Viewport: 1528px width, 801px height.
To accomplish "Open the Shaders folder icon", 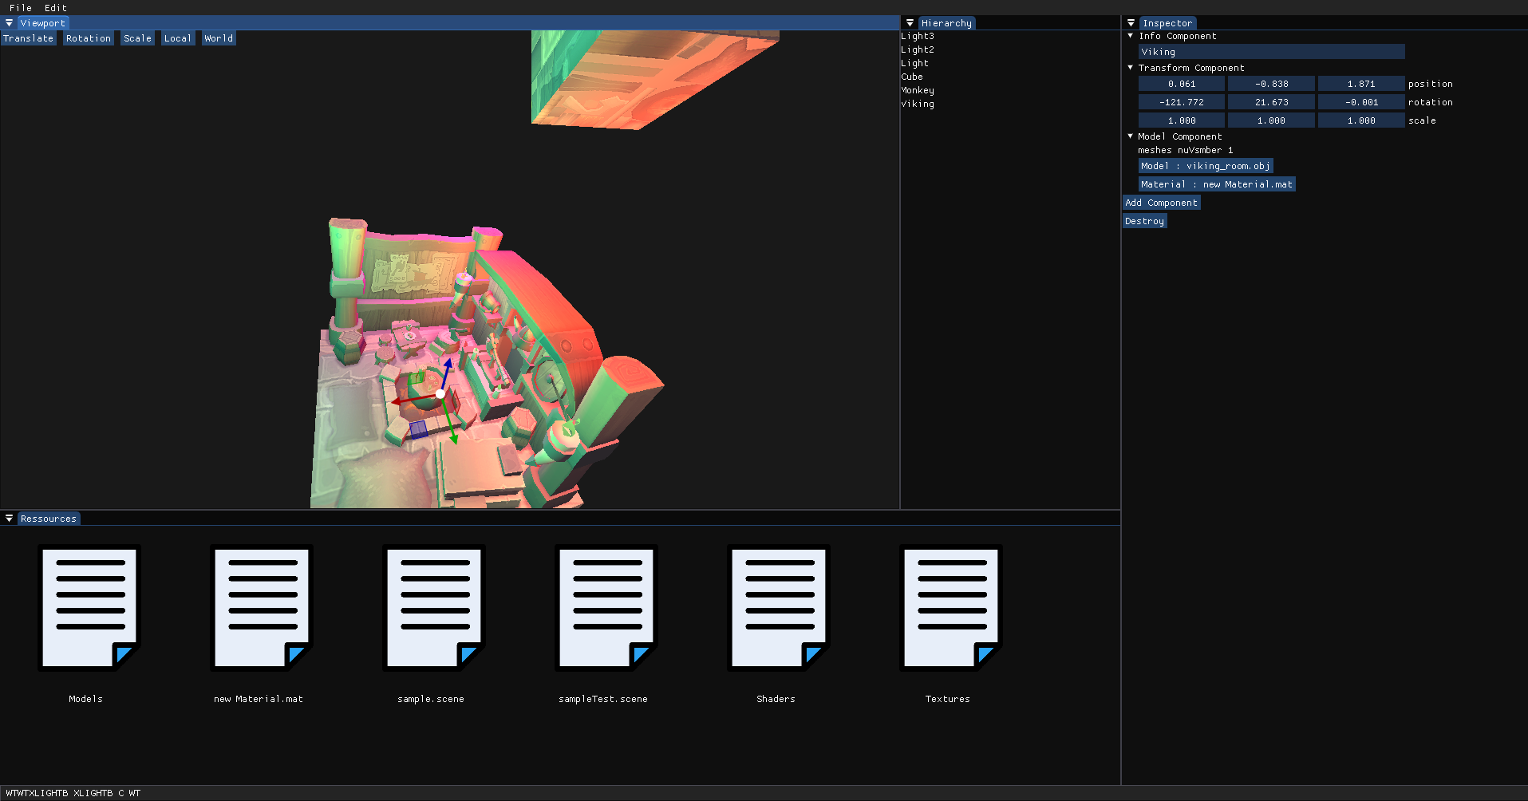I will [778, 608].
